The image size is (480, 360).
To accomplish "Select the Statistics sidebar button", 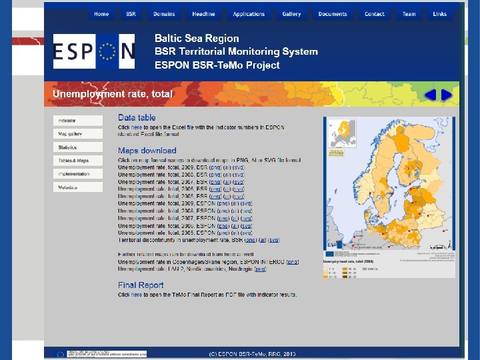I will click(x=78, y=147).
